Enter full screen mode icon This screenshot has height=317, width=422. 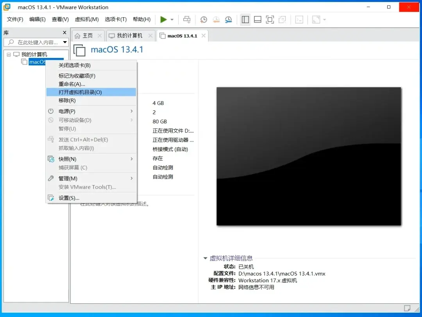270,20
